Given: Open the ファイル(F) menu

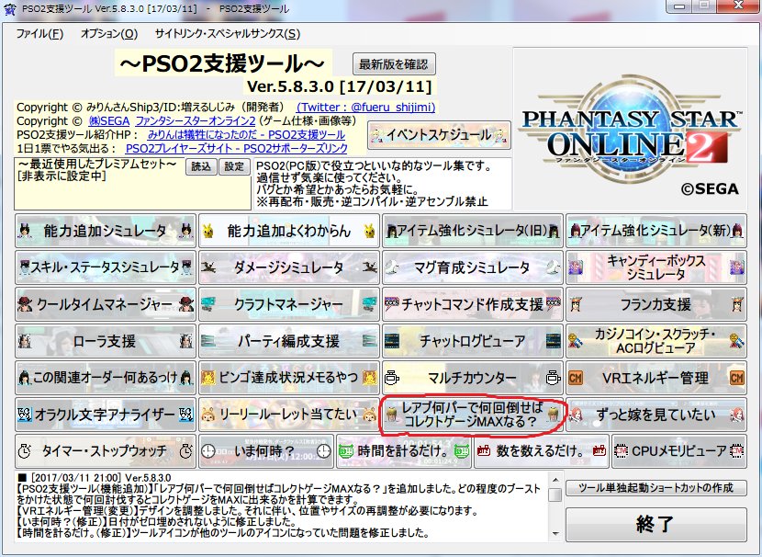Looking at the screenshot, I should [x=39, y=34].
